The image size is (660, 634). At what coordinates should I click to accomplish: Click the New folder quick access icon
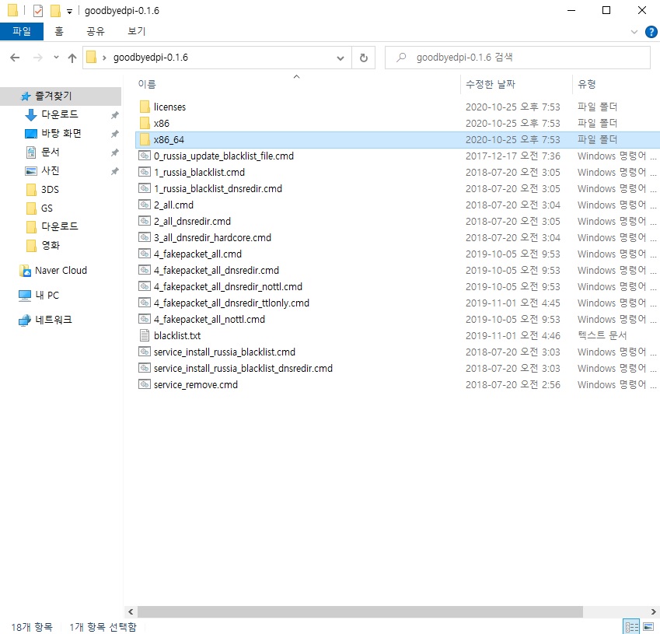[x=55, y=11]
